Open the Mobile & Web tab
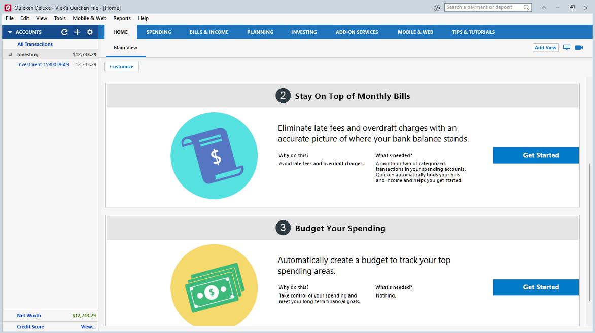 coord(415,32)
